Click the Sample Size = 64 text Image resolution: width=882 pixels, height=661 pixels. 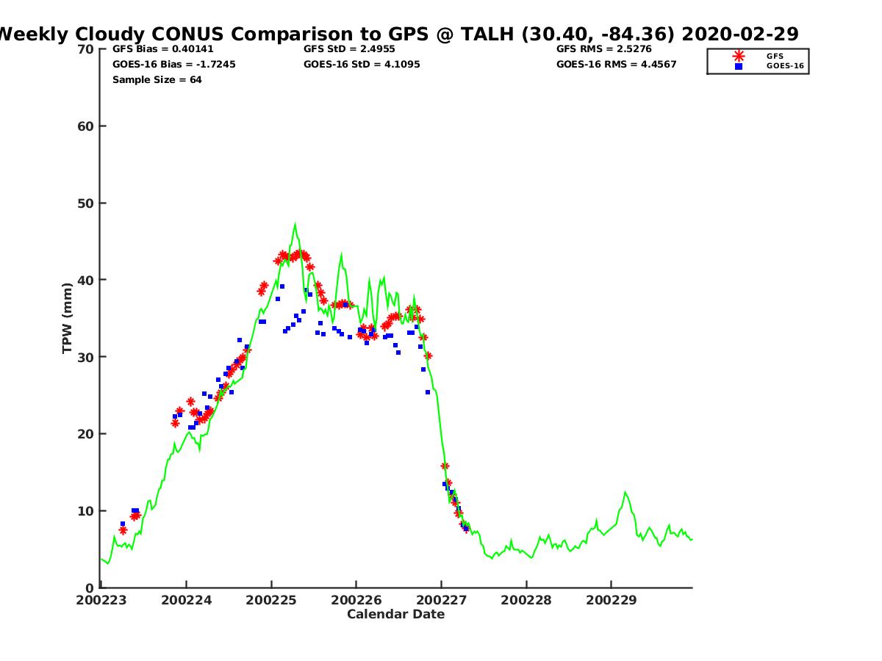pyautogui.click(x=157, y=79)
